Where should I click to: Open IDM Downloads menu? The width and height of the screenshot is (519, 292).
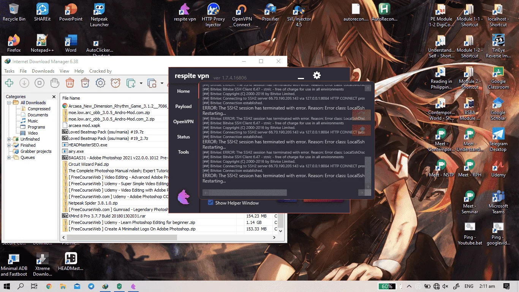click(43, 71)
